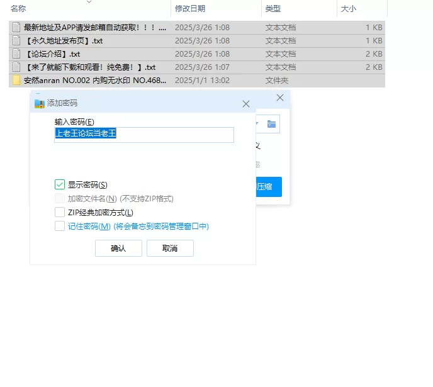The image size is (433, 387).
Task: Select the 【永久地址发布页】.txt file
Action: [x=197, y=40]
